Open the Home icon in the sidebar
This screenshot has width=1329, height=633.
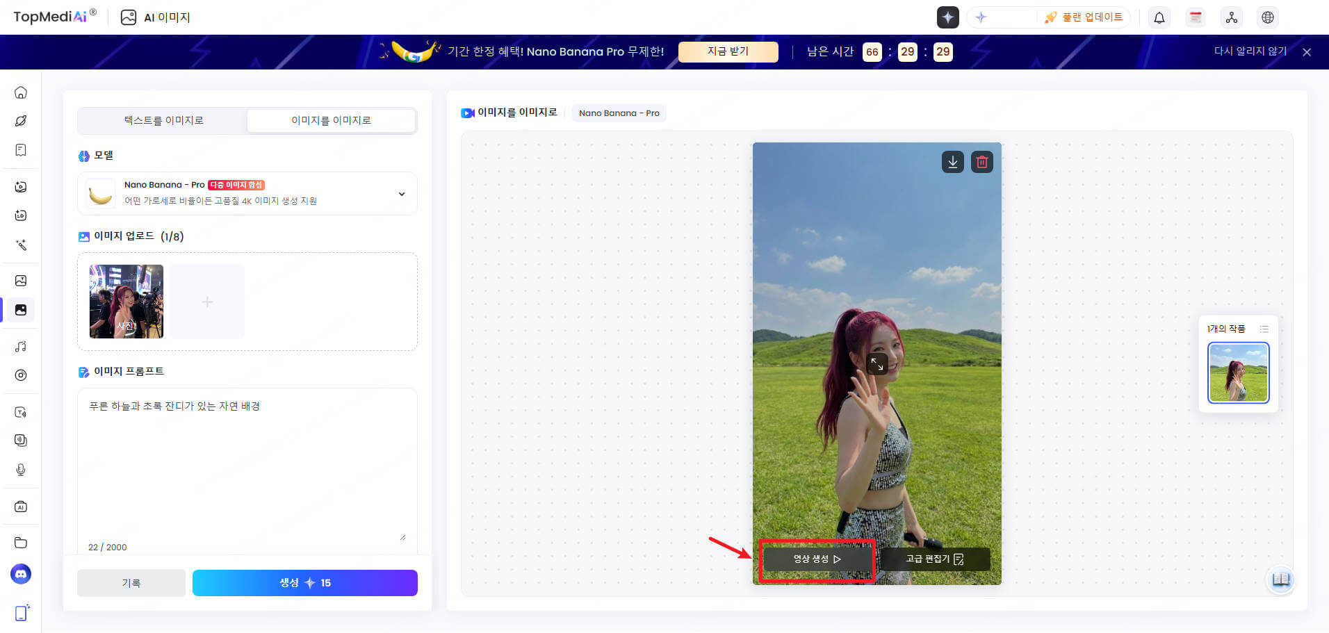(x=21, y=92)
